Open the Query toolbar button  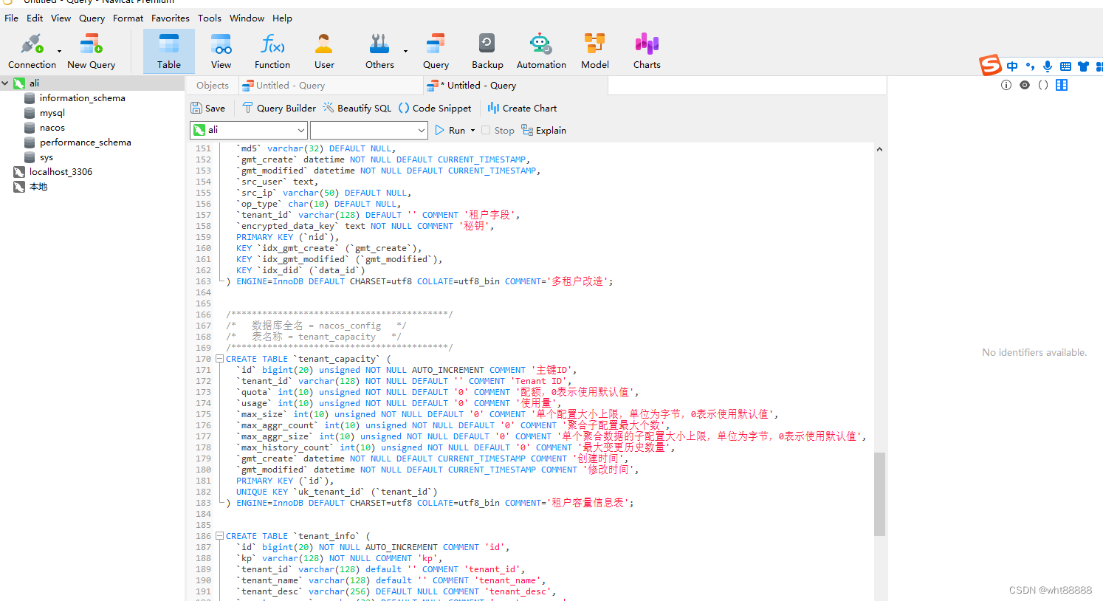click(436, 52)
